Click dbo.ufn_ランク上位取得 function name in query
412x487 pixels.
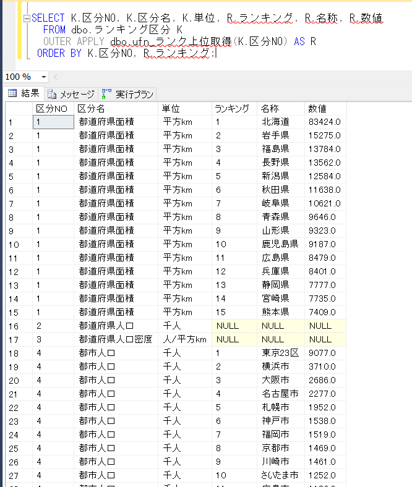point(171,41)
